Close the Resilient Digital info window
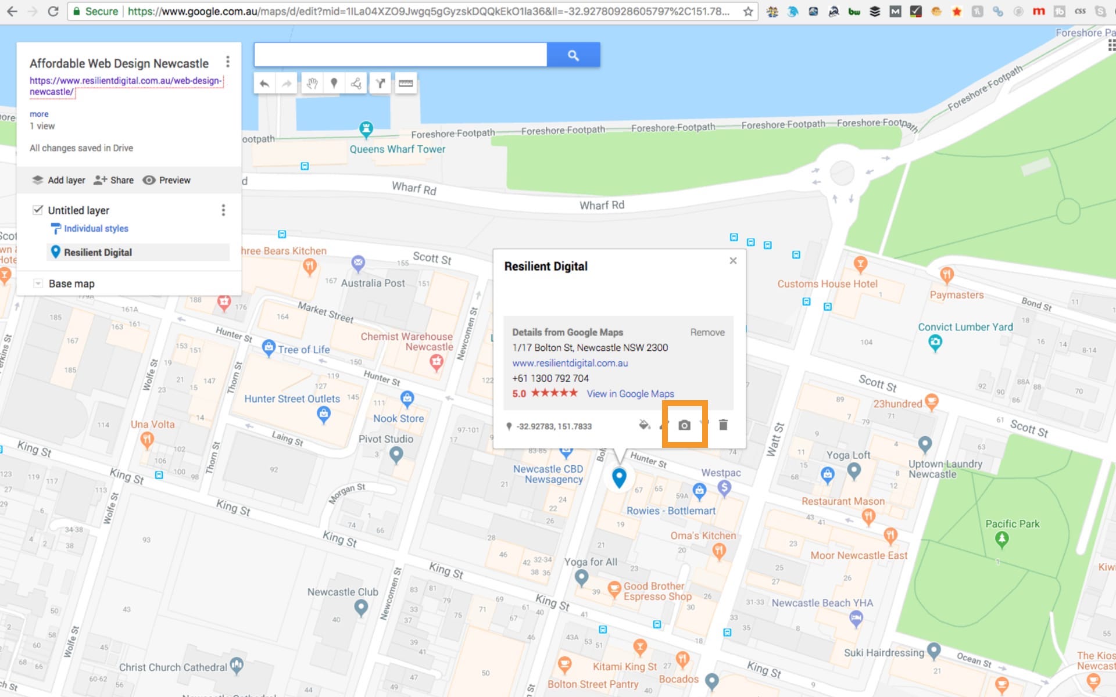This screenshot has height=697, width=1116. pos(733,261)
